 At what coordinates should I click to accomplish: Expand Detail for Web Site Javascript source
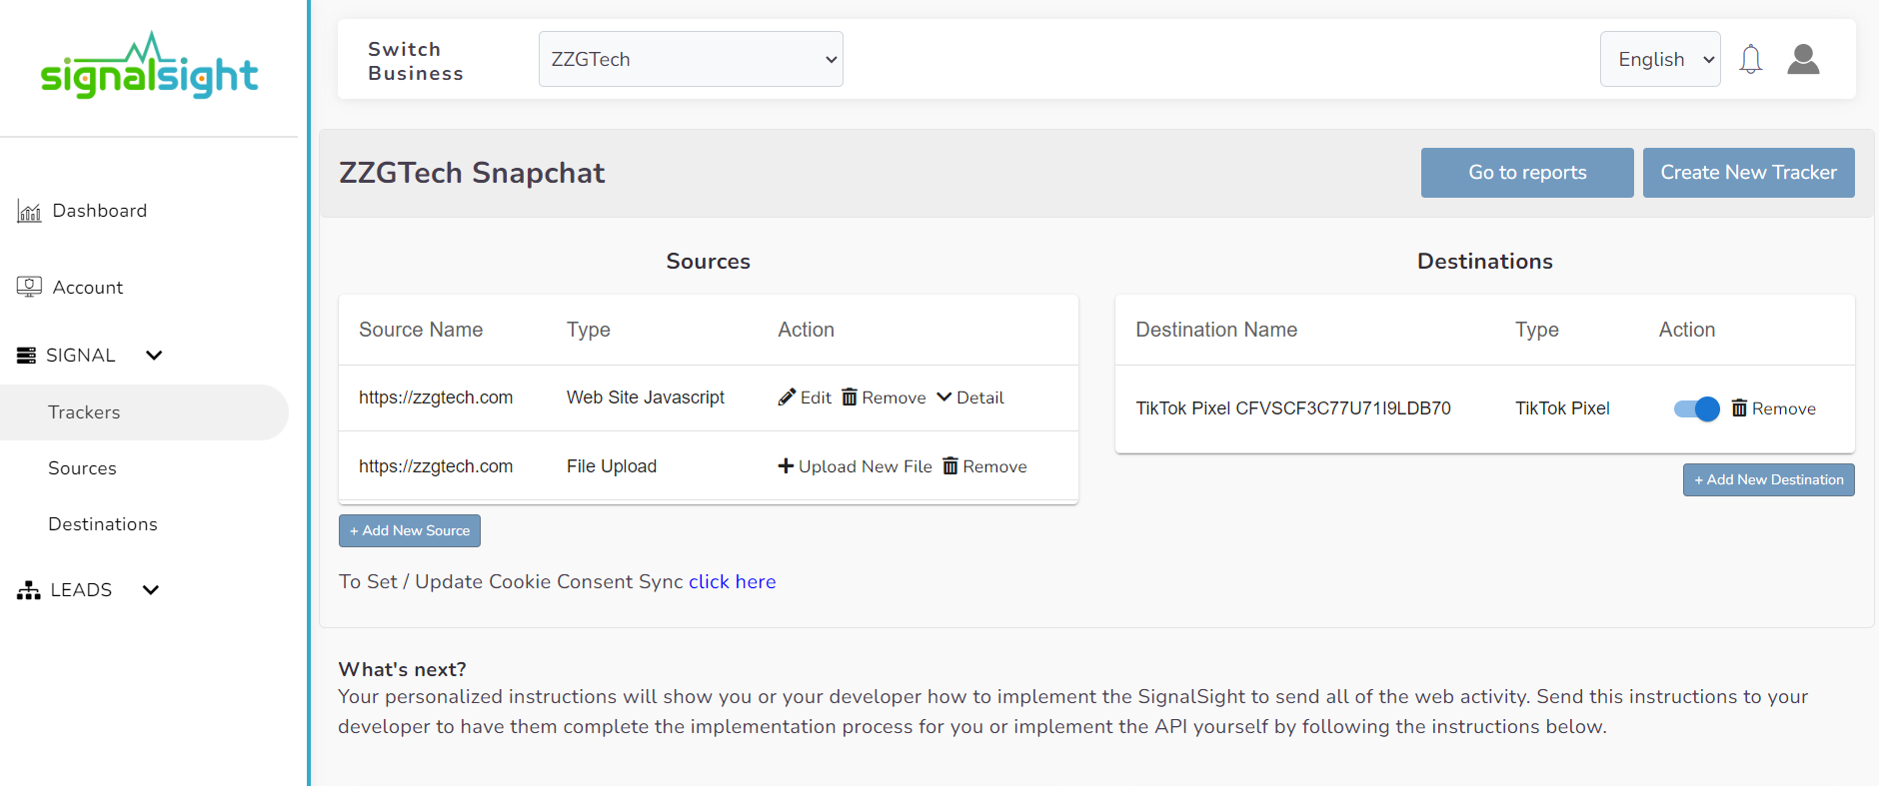[969, 397]
